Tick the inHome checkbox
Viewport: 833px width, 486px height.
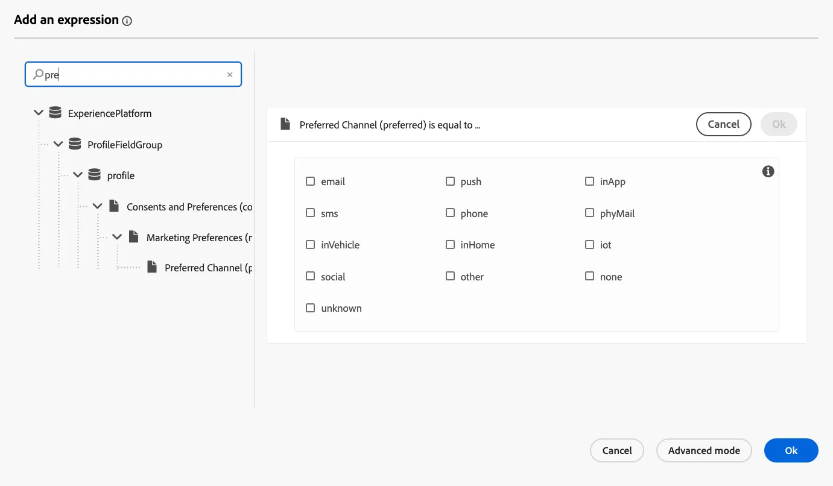coord(450,245)
